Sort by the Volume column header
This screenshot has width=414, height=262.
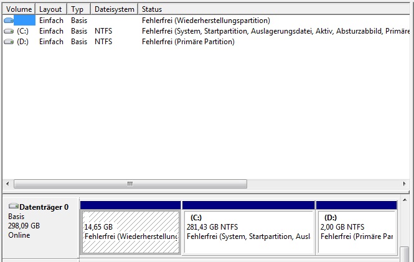point(19,9)
